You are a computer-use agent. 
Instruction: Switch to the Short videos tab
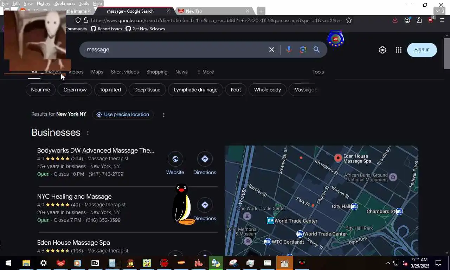[125, 72]
